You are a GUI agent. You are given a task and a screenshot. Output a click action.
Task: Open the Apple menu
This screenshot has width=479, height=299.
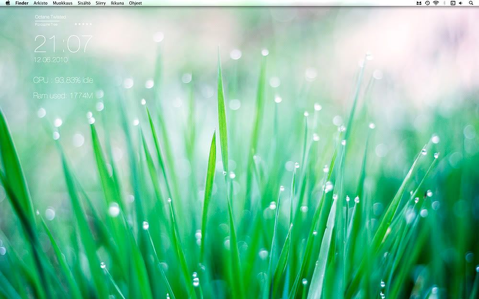(x=8, y=3)
